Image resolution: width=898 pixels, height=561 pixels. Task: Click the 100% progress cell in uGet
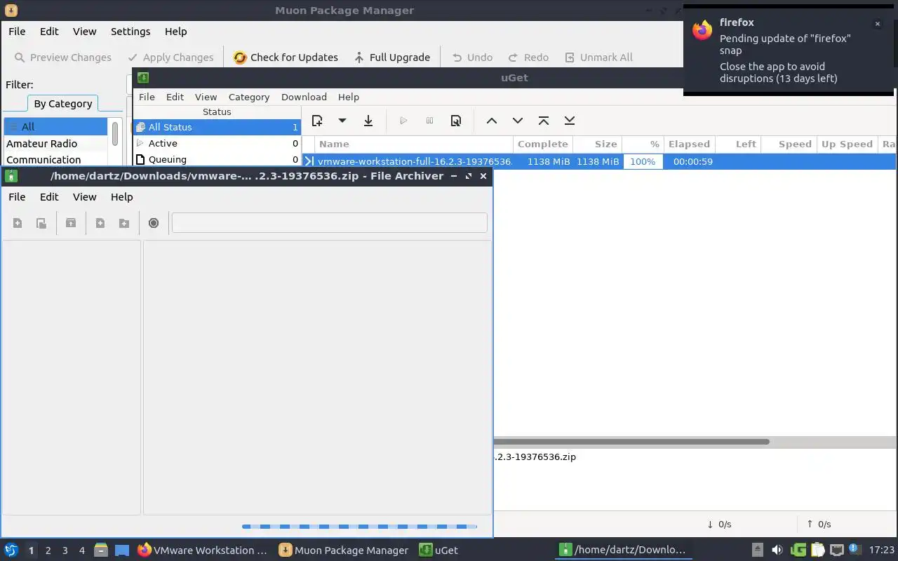pos(643,161)
